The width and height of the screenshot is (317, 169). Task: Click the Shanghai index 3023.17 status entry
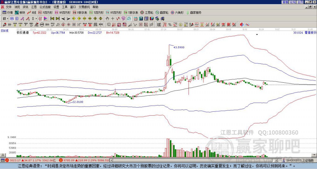(30, 160)
